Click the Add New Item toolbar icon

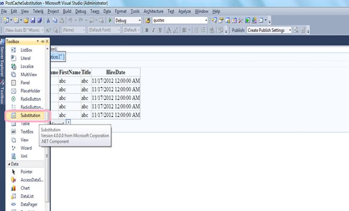(x=16, y=20)
